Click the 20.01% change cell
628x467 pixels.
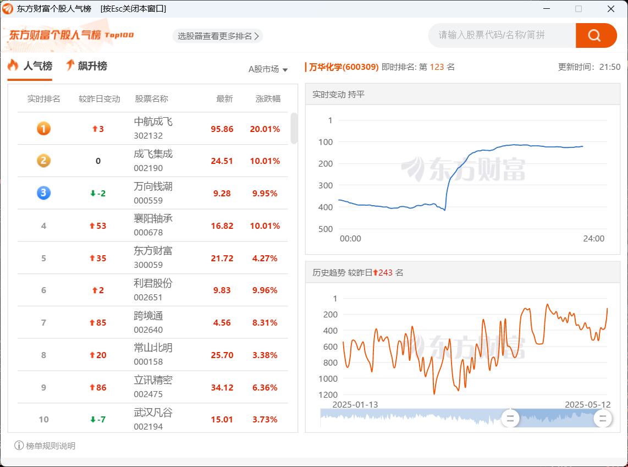tap(265, 129)
